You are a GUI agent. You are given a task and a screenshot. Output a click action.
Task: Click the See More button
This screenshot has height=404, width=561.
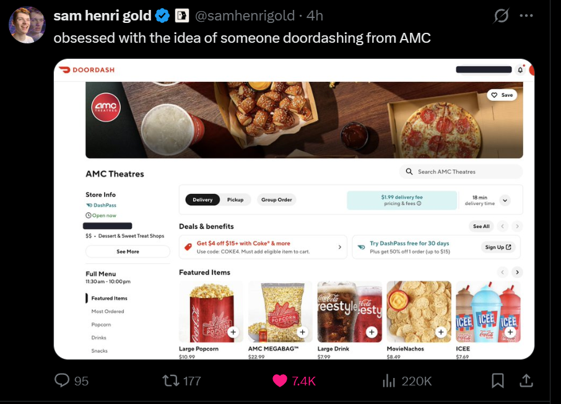(128, 252)
